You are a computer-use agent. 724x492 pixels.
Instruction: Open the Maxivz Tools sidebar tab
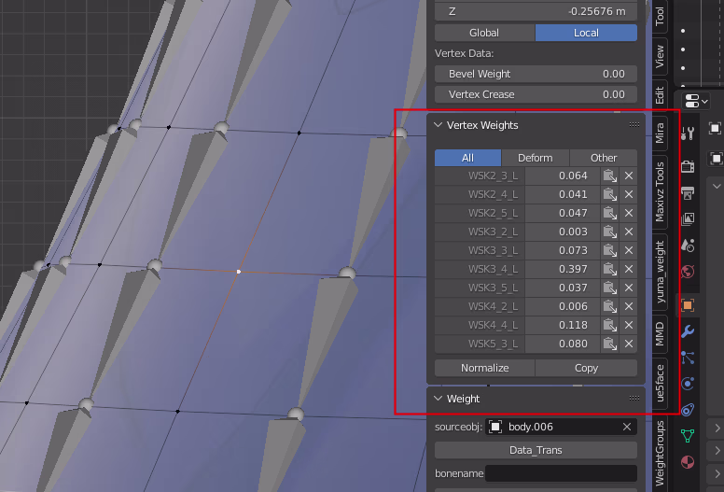(660, 191)
